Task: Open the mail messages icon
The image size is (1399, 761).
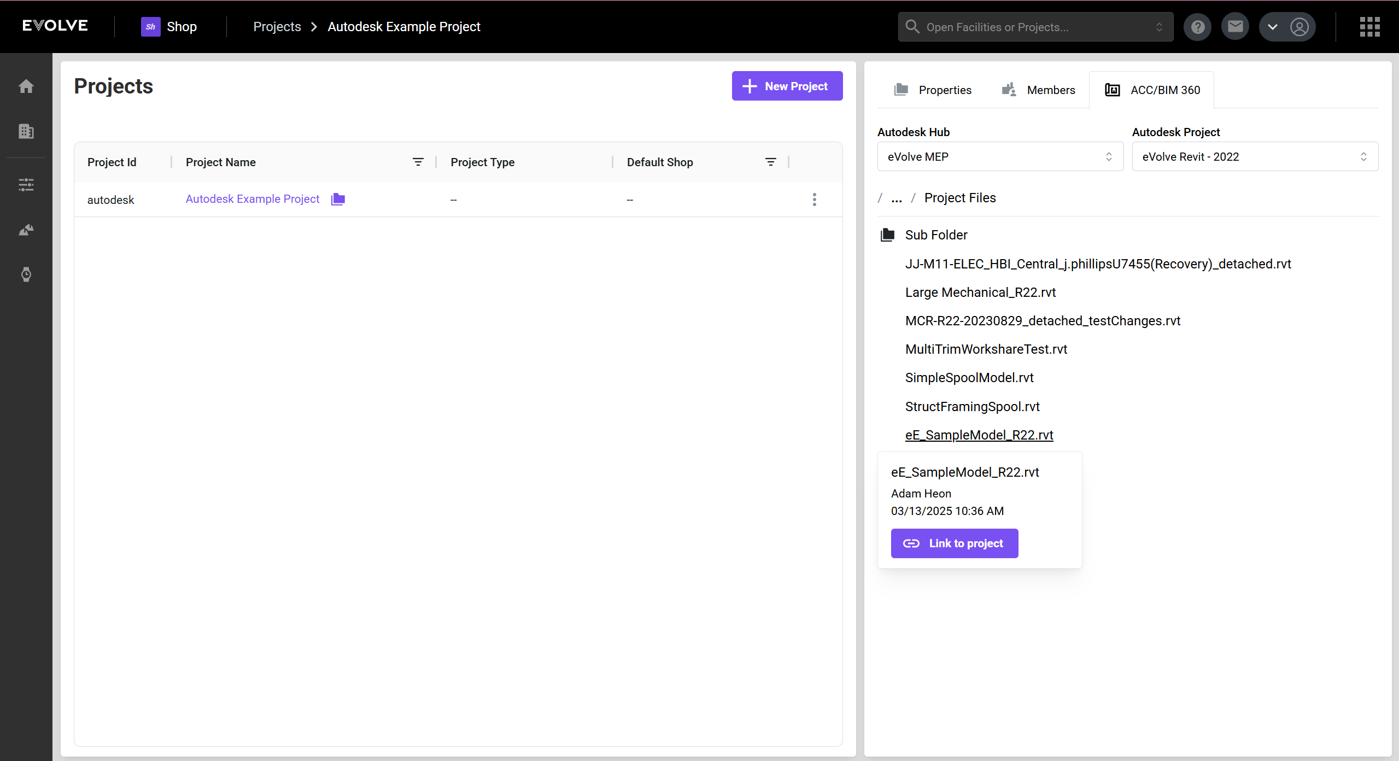Action: 1235,27
